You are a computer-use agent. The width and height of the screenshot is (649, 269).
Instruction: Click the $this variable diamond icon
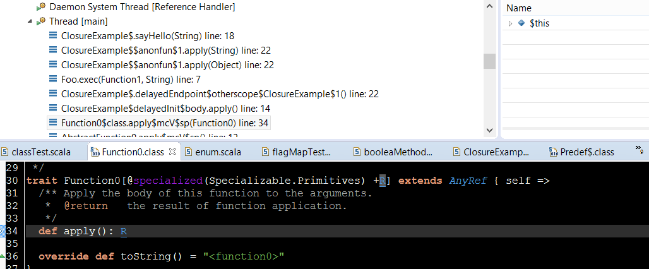click(521, 23)
